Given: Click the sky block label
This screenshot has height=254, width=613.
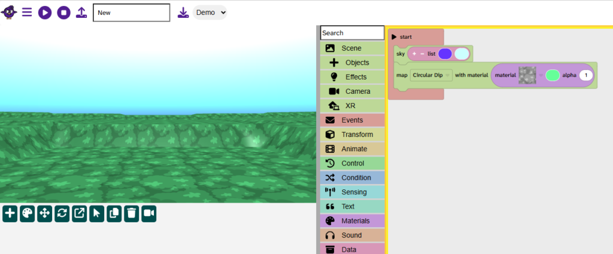Looking at the screenshot, I should [x=400, y=54].
